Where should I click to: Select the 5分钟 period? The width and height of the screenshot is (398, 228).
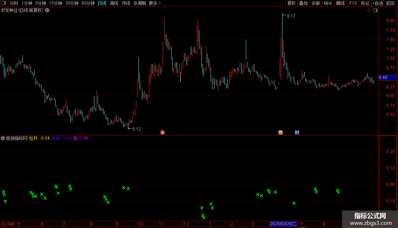click(x=41, y=3)
